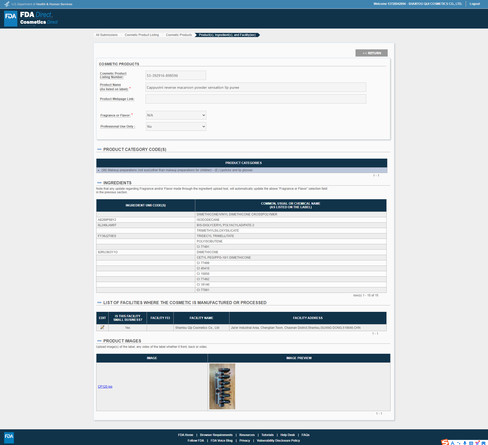Click the Product Webpage Link field
This screenshot has width=488, height=445.
[256, 99]
